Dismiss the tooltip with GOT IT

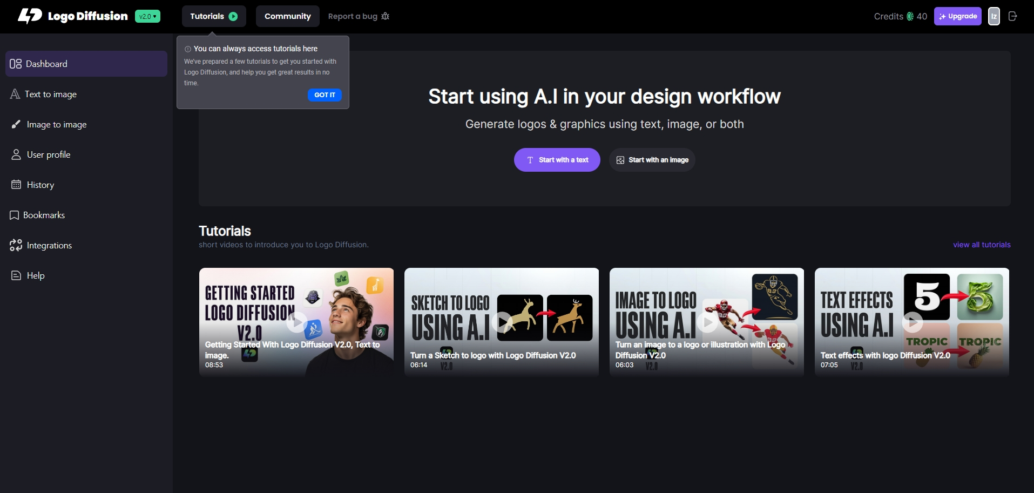pos(325,95)
